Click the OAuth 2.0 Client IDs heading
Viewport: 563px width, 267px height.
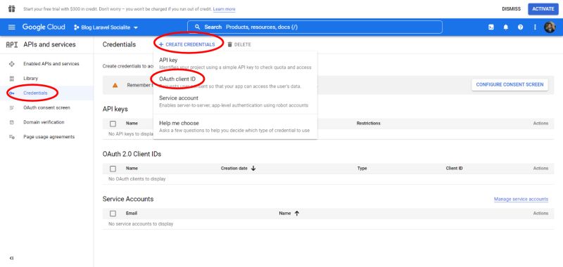[x=132, y=154]
